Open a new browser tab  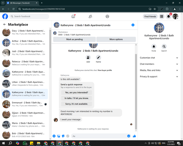tap(42, 3)
